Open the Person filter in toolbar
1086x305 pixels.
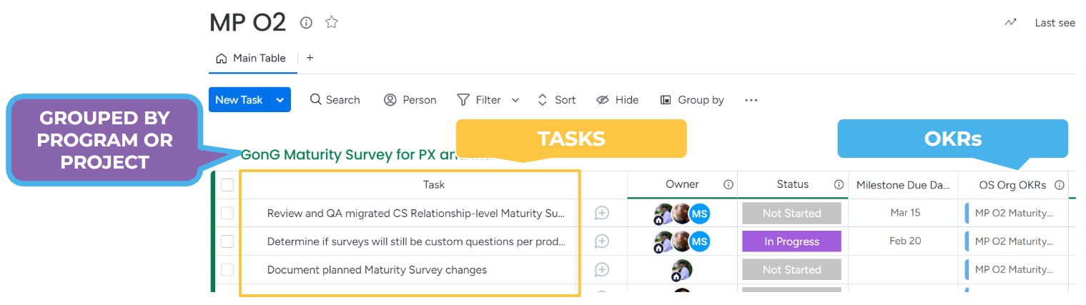(x=410, y=100)
